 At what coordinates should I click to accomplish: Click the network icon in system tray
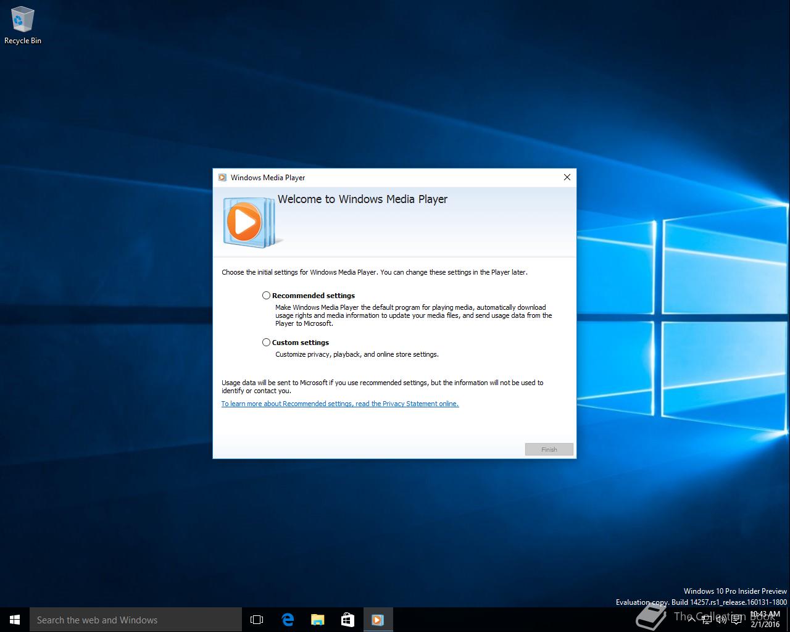[705, 620]
